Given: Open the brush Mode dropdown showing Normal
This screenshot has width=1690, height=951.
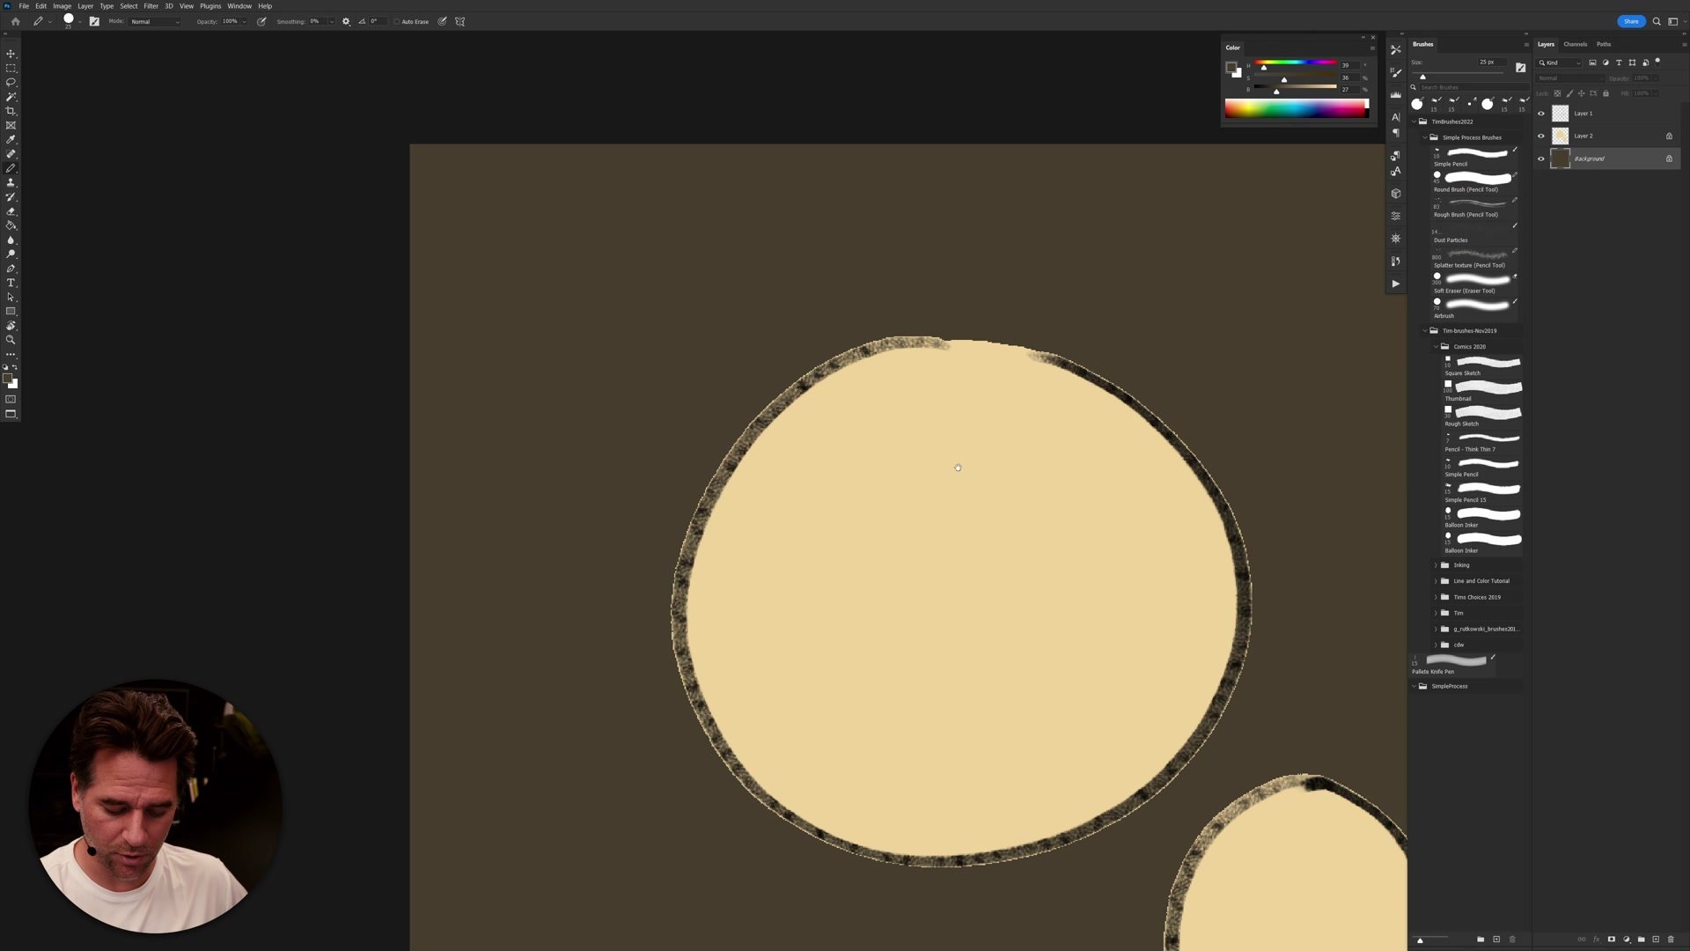Looking at the screenshot, I should point(155,21).
